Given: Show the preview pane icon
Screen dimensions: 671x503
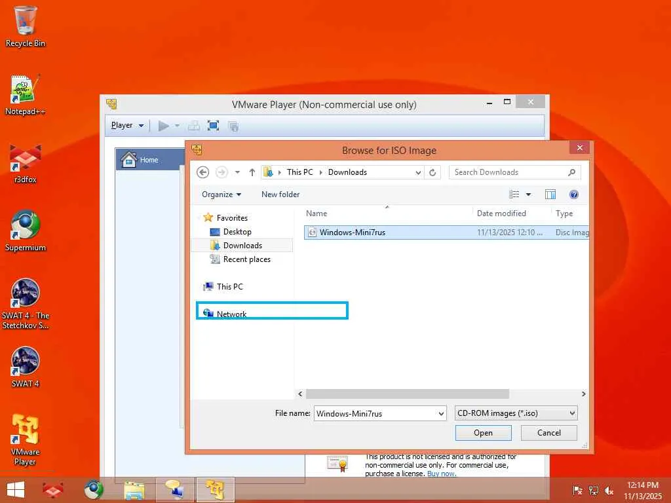Looking at the screenshot, I should click(550, 195).
